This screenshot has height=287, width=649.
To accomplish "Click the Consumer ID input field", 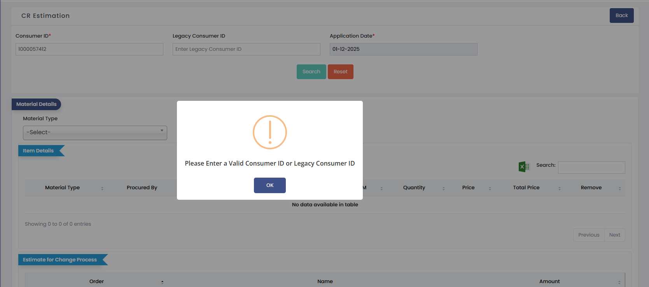I will [x=89, y=49].
